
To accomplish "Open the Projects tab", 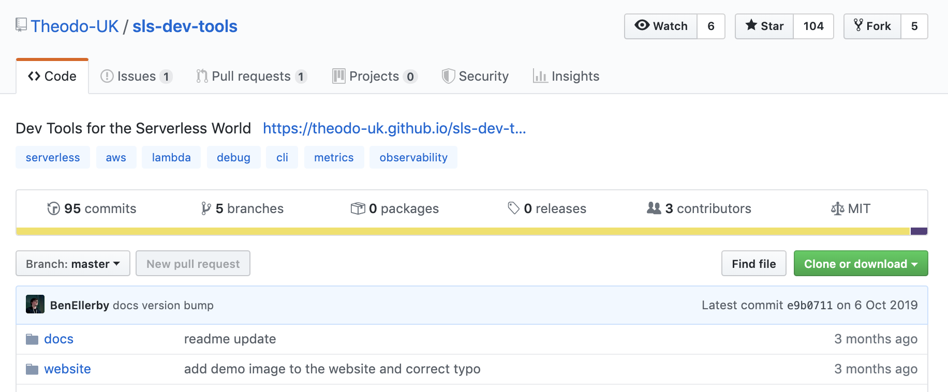I will [375, 76].
